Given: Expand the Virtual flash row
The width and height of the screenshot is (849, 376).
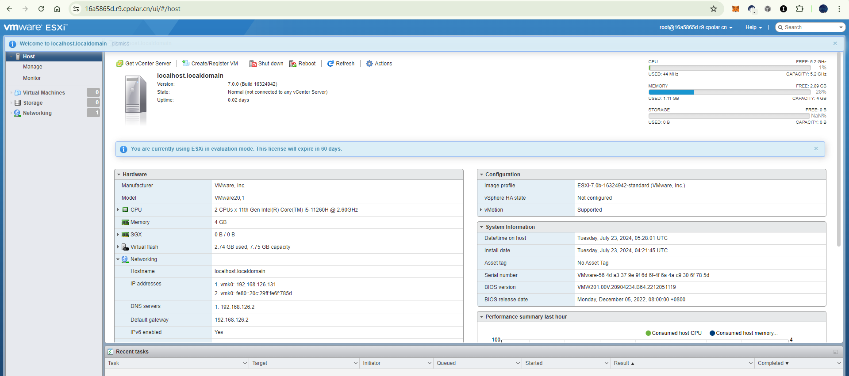Looking at the screenshot, I should click(118, 247).
